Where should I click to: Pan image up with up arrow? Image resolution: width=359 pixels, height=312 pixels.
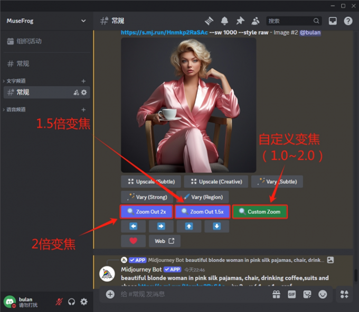coord(189,226)
